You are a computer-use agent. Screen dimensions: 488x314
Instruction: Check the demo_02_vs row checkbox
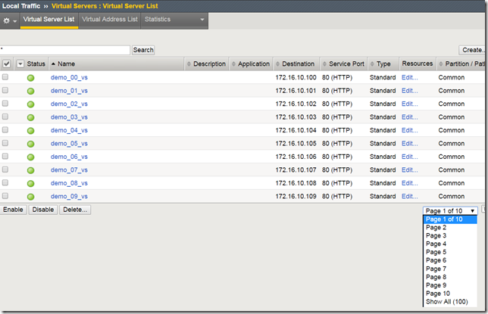5,103
